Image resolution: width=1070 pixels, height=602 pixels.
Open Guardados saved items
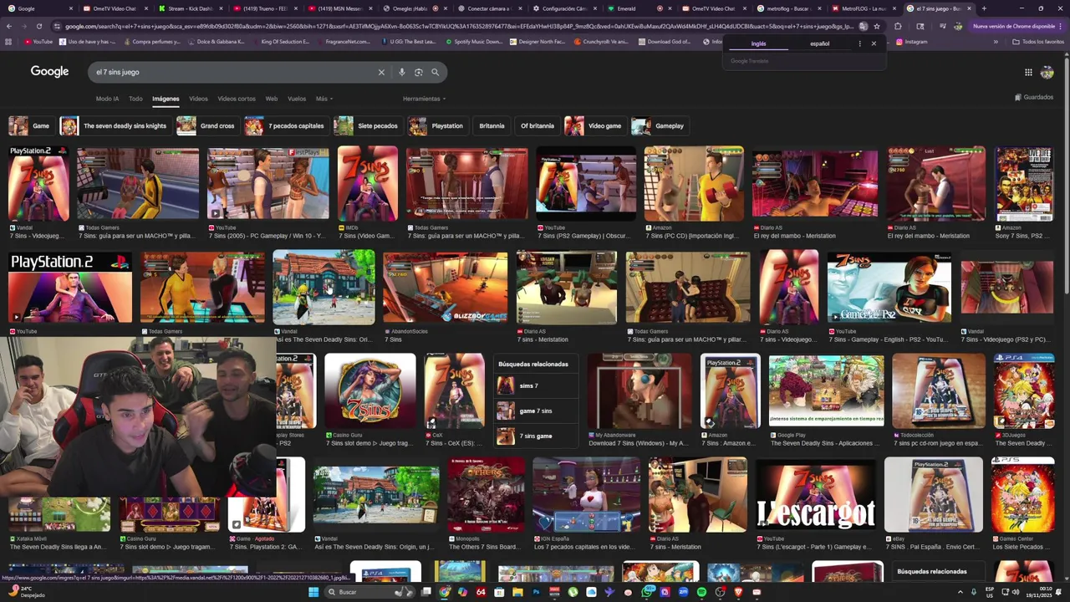(x=1034, y=97)
